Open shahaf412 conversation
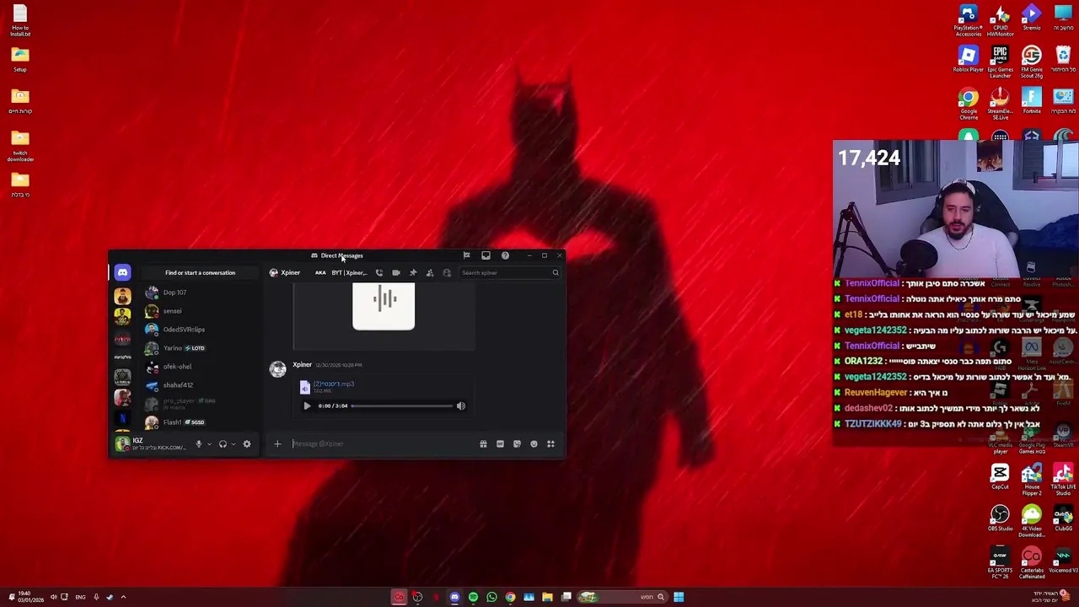Image resolution: width=1079 pixels, height=607 pixels. (x=200, y=385)
